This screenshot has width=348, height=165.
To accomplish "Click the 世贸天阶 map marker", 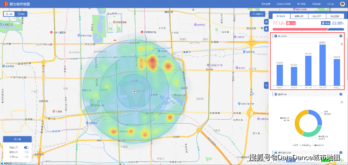I will tap(195, 25).
